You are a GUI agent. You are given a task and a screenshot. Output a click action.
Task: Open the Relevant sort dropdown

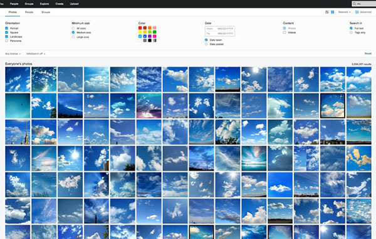[x=344, y=12]
